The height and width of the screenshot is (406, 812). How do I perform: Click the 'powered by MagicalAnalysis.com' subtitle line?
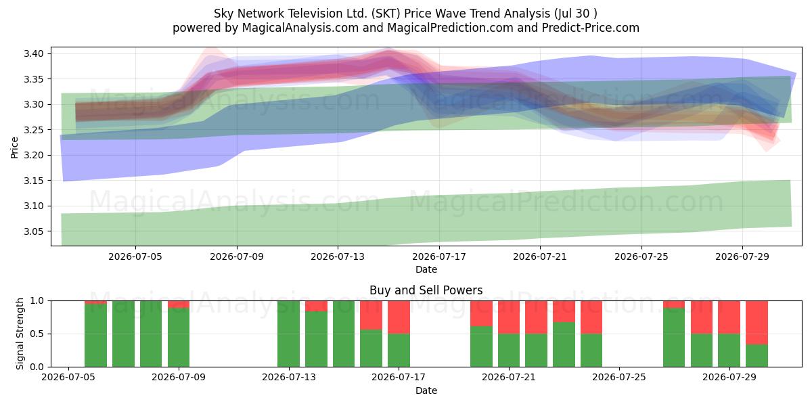point(405,28)
